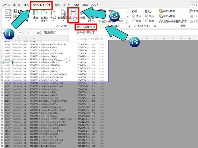Click postal code cell "060-8588"

(34, 44)
